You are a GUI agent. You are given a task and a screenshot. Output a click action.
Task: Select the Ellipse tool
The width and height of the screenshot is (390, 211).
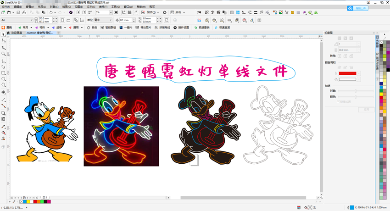tap(3, 79)
